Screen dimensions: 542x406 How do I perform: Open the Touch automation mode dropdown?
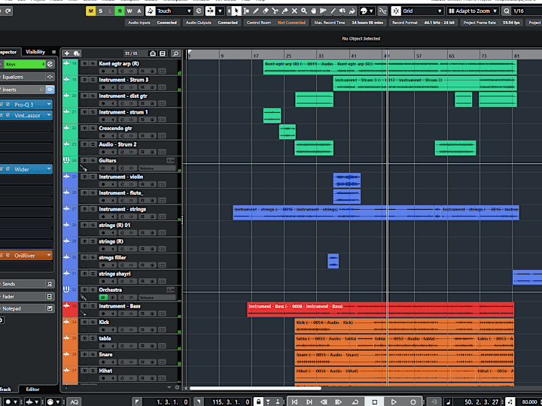click(174, 11)
